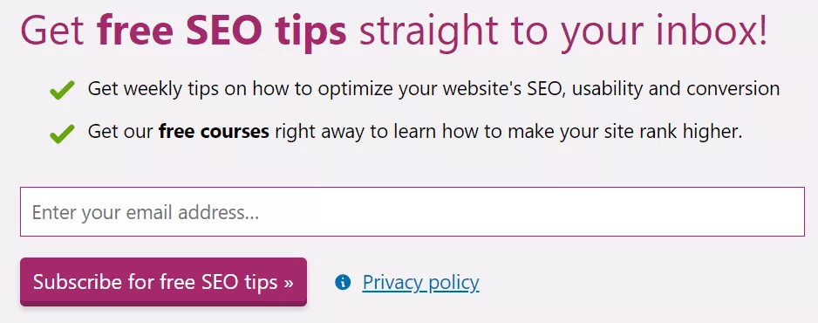Click the » arrow on the Subscribe button
Viewport: 818px width, 323px height.
tap(289, 283)
